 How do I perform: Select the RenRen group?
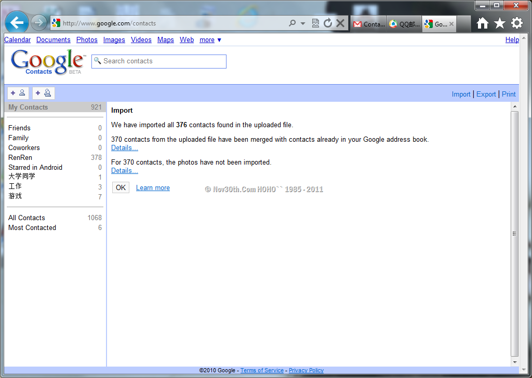(x=55, y=157)
